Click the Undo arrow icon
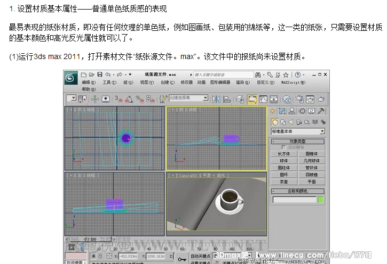This screenshot has height=264, width=387. click(x=108, y=75)
